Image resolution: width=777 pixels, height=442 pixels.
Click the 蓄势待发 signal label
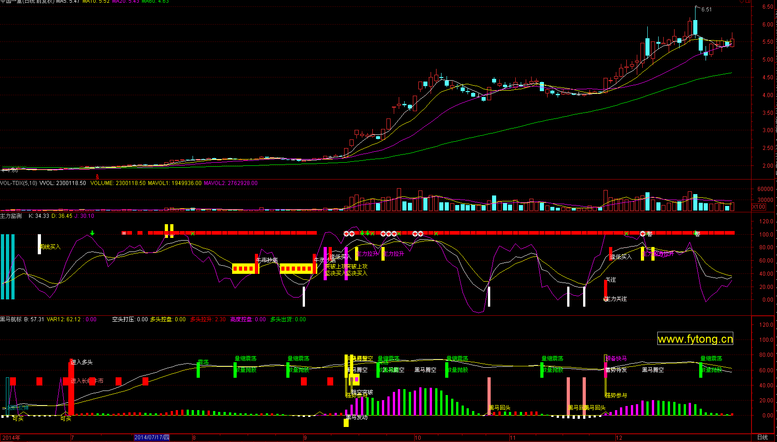tap(616, 370)
